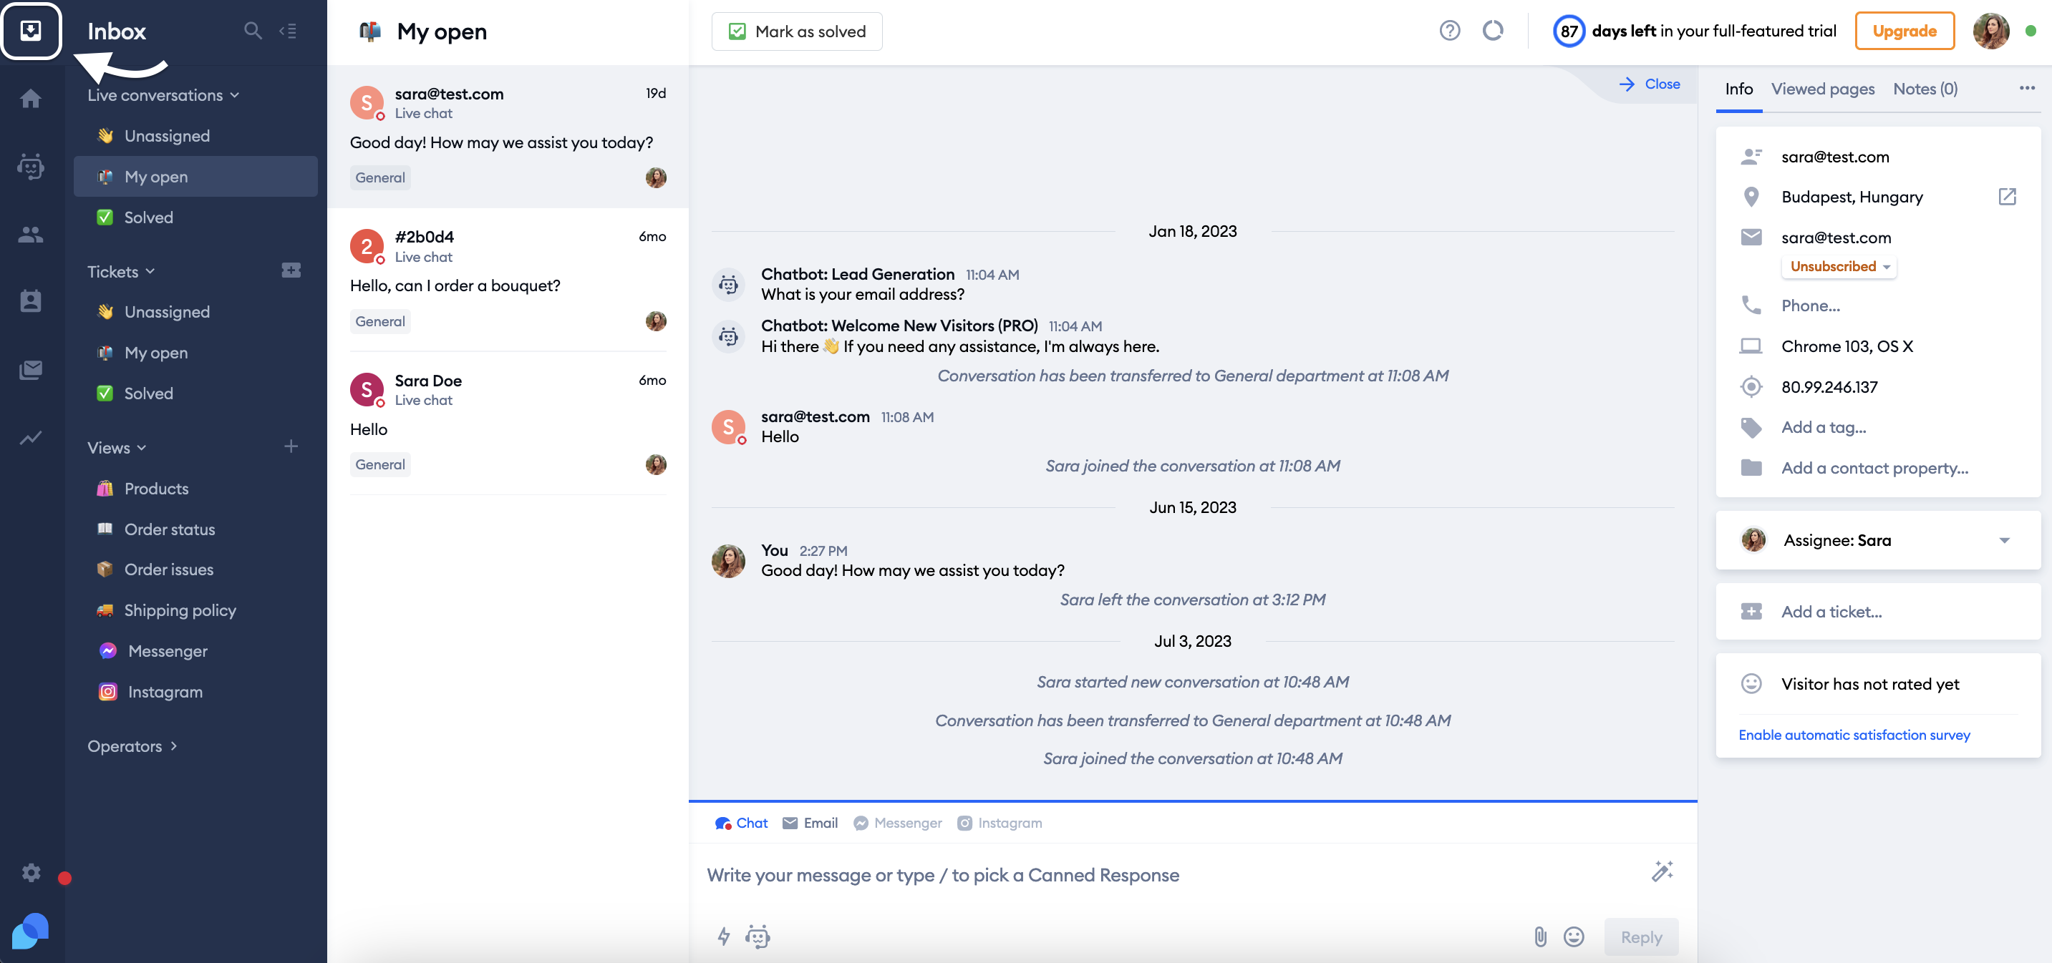Viewport: 2052px width, 963px height.
Task: Collapse the conversation list panel
Action: 289,31
